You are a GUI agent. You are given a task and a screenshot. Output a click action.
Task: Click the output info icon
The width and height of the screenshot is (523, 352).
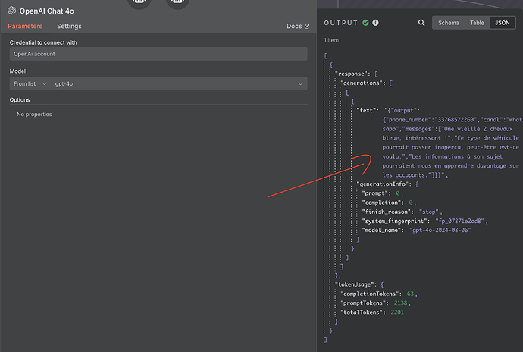click(x=375, y=23)
